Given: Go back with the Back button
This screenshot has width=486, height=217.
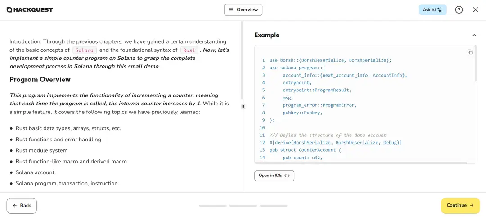Looking at the screenshot, I should pyautogui.click(x=22, y=206).
